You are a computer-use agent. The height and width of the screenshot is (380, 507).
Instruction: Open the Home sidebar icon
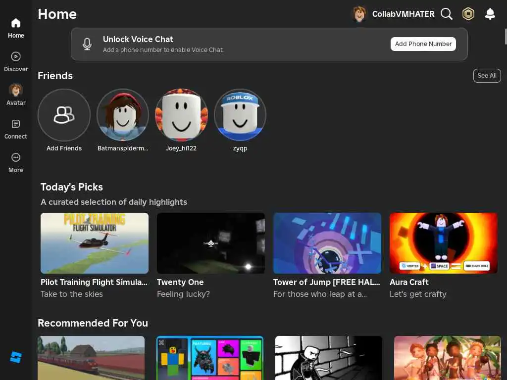tap(15, 23)
